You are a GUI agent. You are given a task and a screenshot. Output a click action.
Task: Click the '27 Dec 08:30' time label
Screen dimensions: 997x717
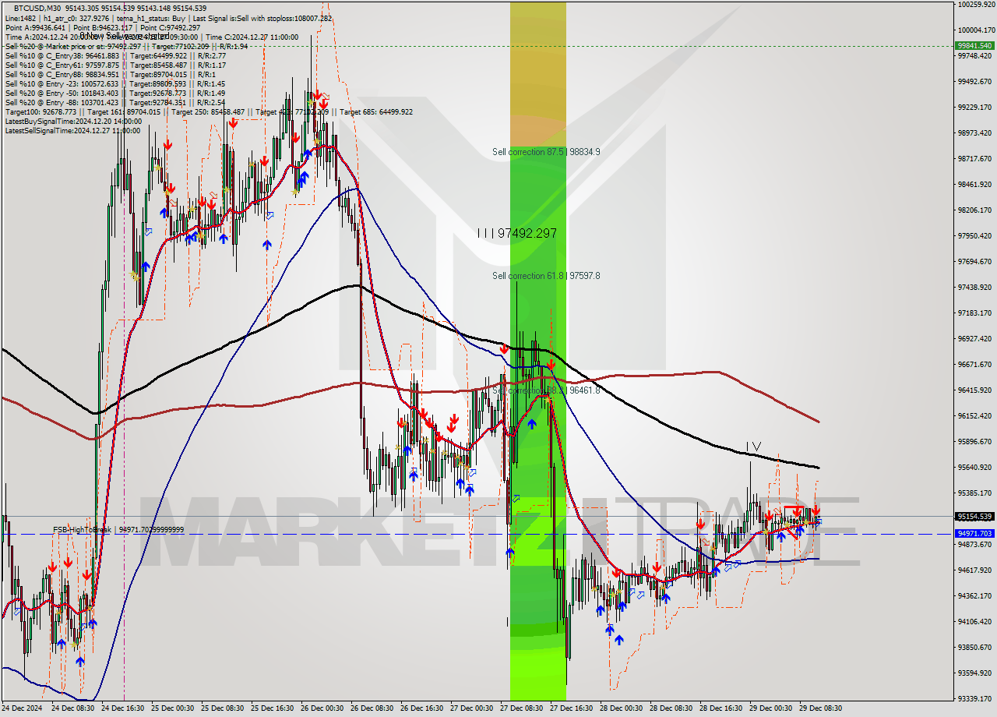[x=522, y=709]
